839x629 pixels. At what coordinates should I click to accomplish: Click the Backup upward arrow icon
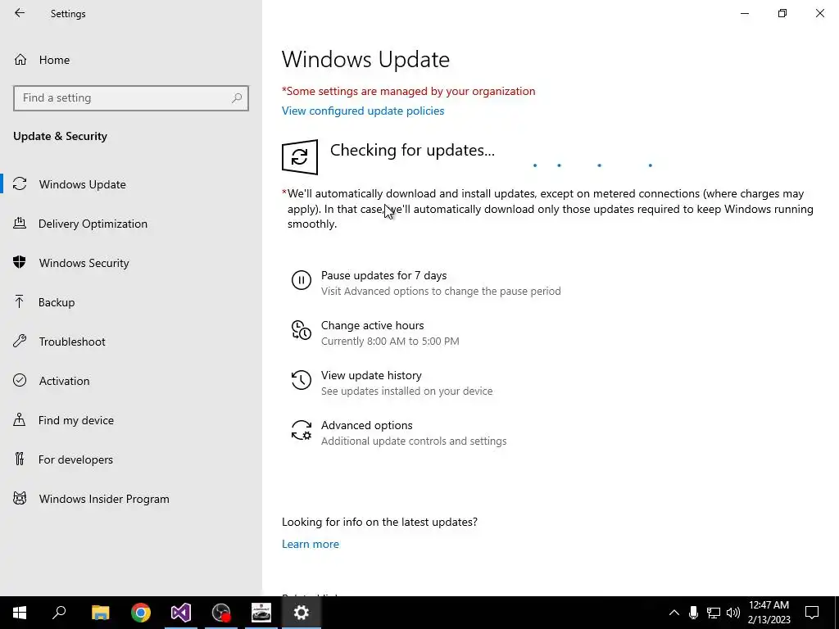coord(20,301)
